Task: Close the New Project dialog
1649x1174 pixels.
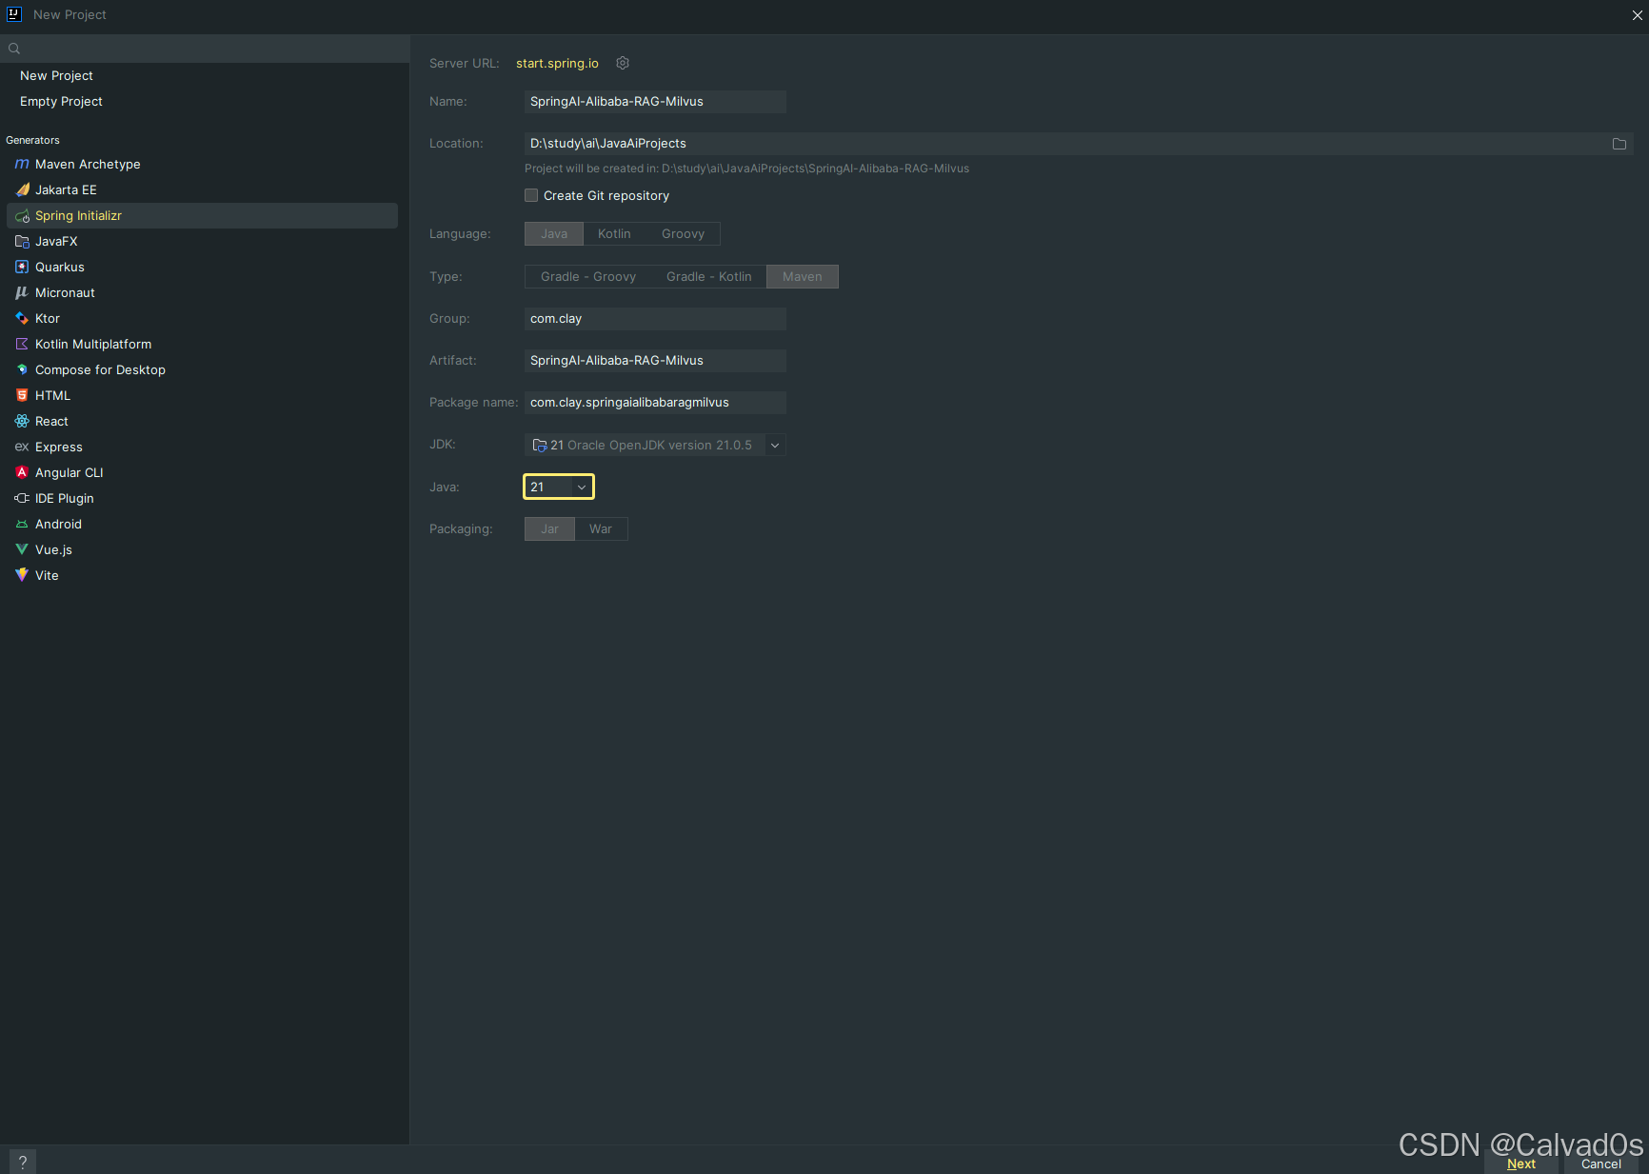Action: (x=1637, y=15)
